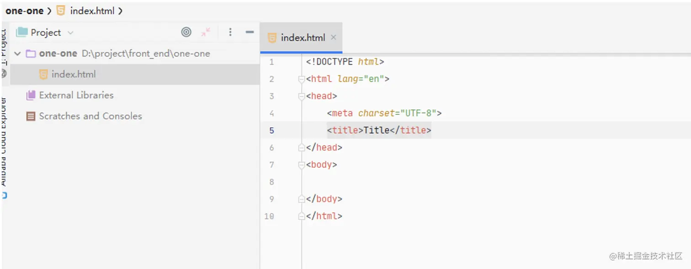Viewport: 691px width, 269px height.
Task: Open Project panel options three-dot menu
Action: (x=230, y=32)
